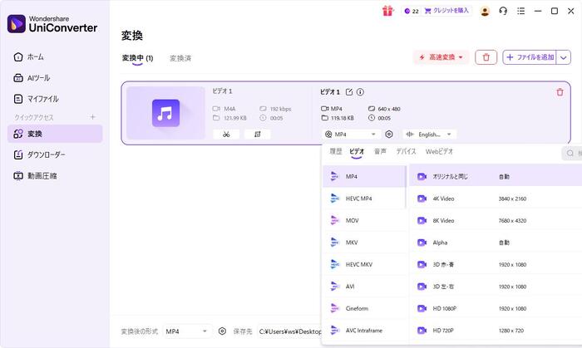
Task: Open the gift box promotions icon
Action: (387, 11)
